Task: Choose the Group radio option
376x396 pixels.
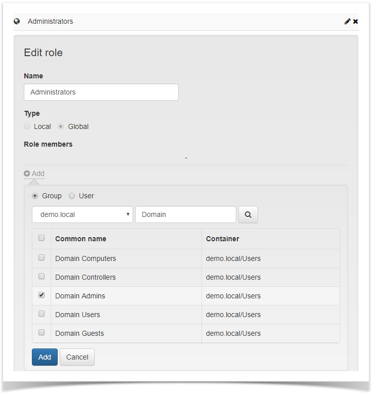Action: pos(35,196)
